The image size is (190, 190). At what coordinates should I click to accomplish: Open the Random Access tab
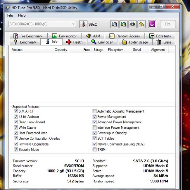click(125, 36)
